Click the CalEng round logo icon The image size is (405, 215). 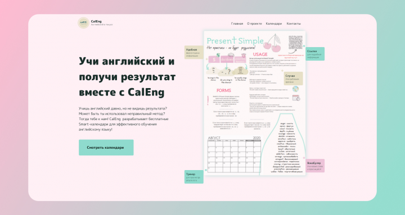[83, 23]
